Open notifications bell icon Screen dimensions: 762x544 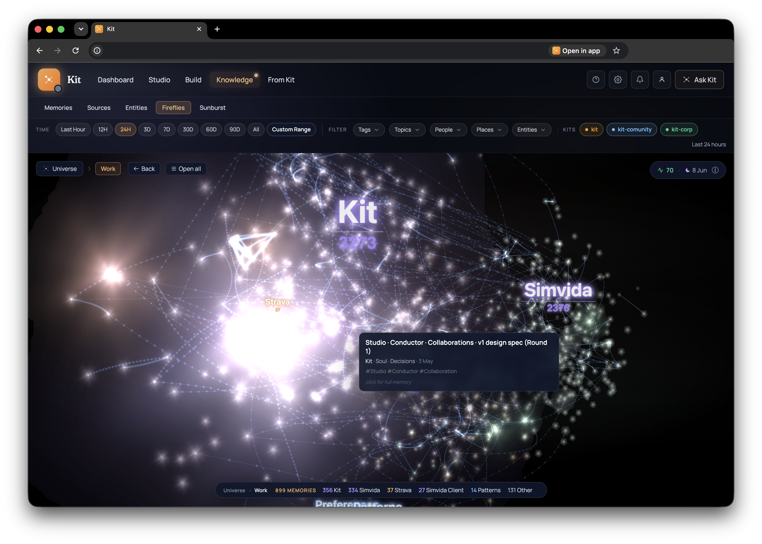640,80
